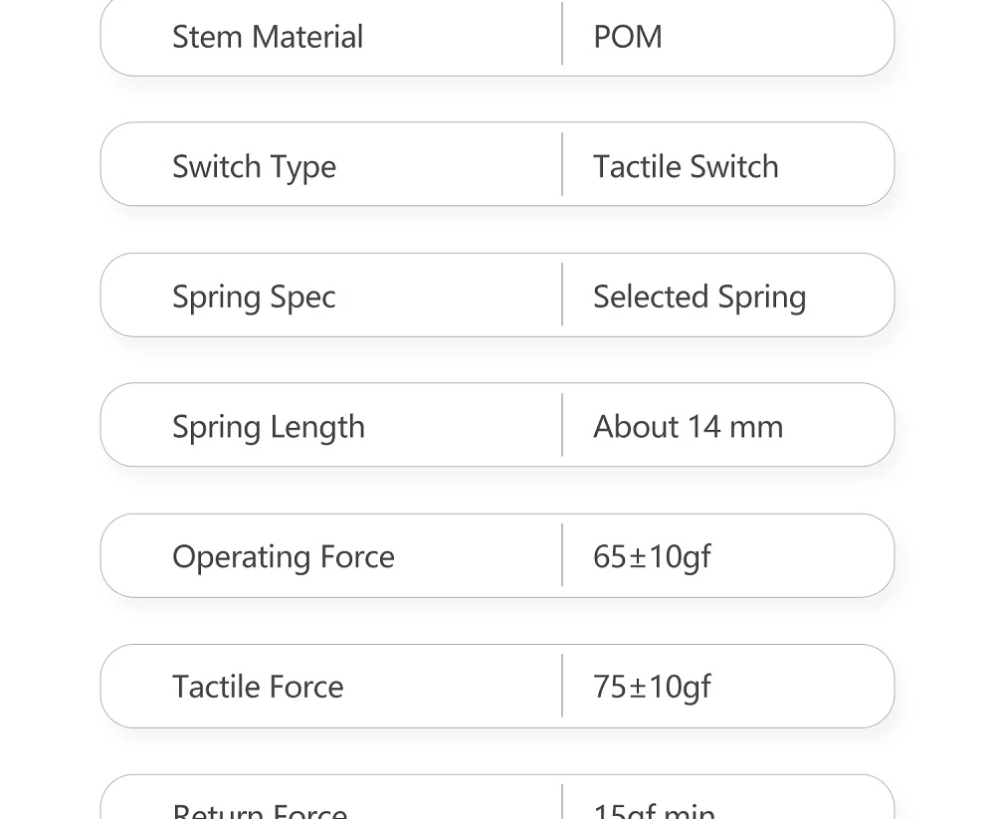995x819 pixels.
Task: Click the Stem Material label
Action: click(x=267, y=37)
